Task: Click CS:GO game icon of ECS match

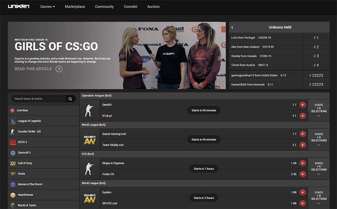Action: (90, 169)
